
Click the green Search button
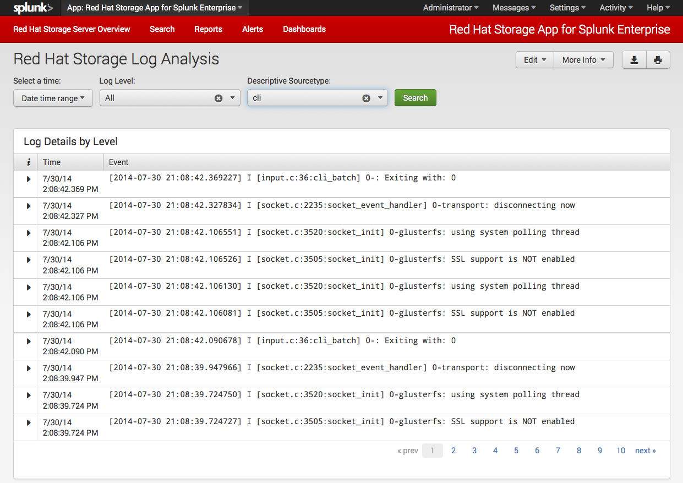pos(416,98)
